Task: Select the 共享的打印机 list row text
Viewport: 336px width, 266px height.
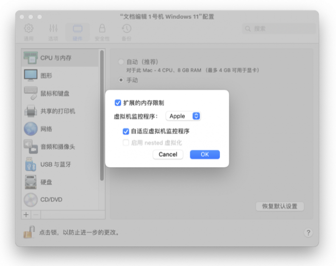Action: pyautogui.click(x=58, y=111)
